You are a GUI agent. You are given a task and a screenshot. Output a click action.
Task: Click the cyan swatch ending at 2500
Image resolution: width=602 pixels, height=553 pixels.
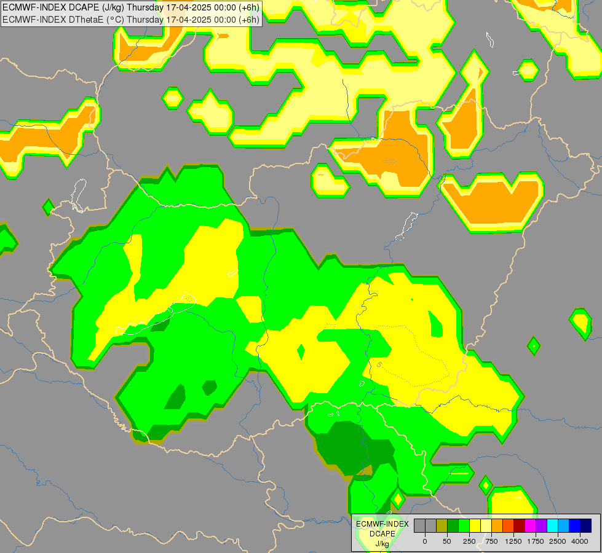click(552, 526)
